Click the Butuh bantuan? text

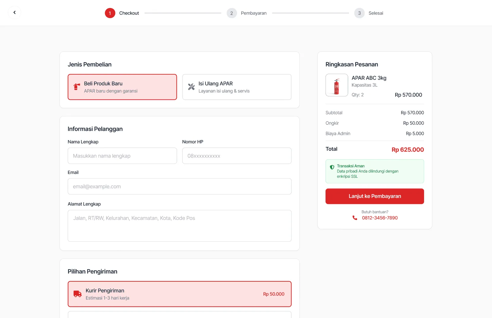tap(375, 212)
